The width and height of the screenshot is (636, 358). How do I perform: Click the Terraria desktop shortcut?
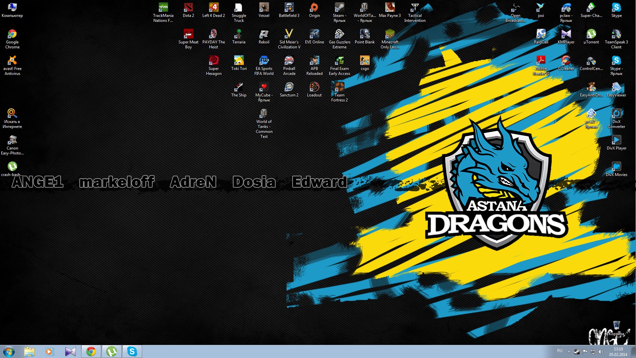pos(238,34)
